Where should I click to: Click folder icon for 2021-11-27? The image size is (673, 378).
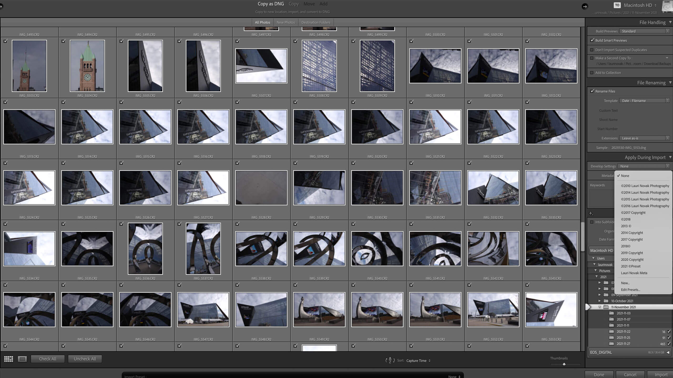[x=611, y=344]
